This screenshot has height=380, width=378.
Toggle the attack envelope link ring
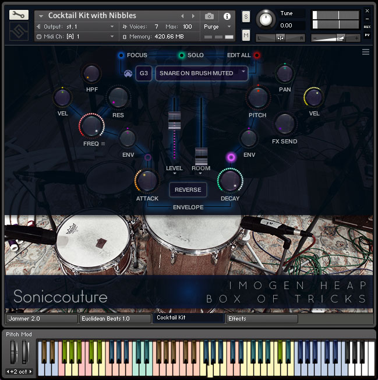(x=148, y=157)
